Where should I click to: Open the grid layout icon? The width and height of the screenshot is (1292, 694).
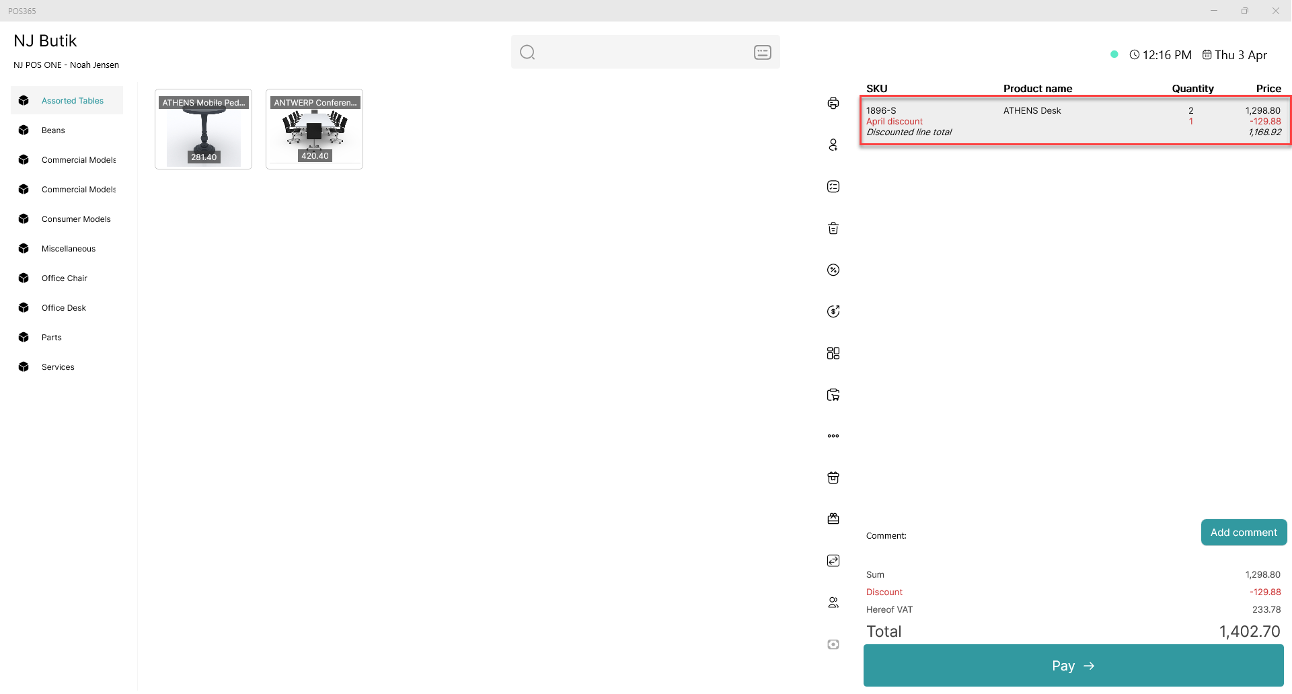[833, 353]
